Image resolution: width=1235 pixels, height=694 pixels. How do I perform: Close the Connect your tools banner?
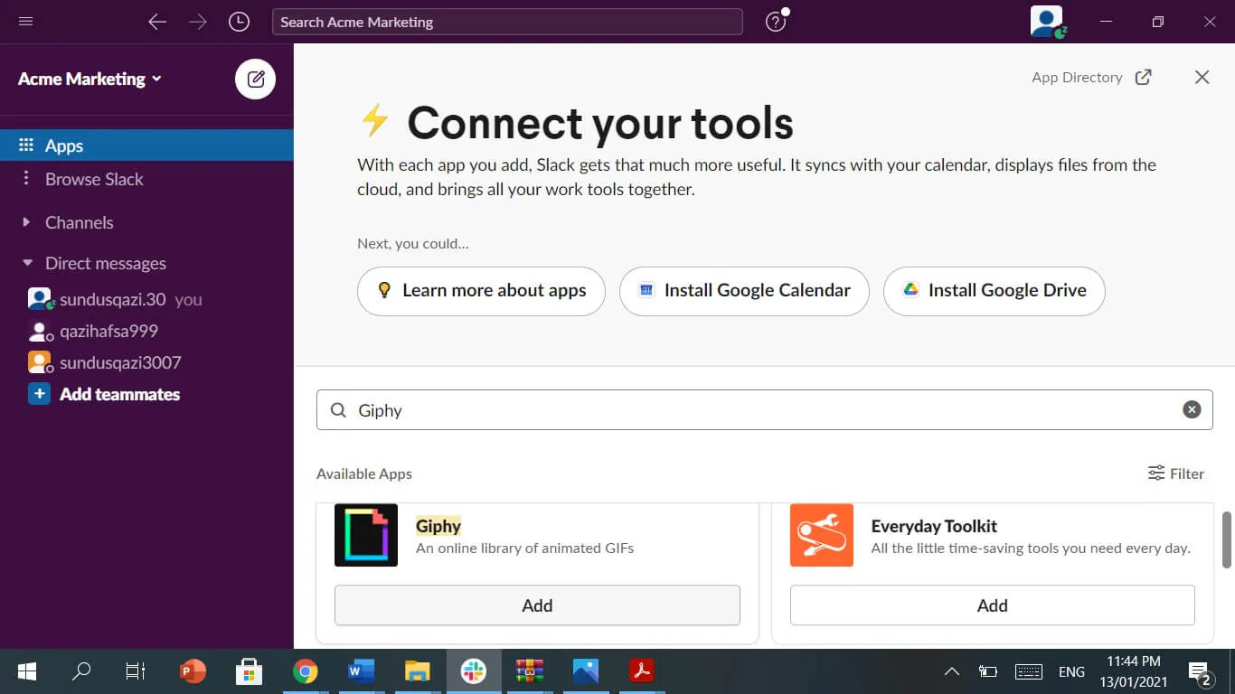(x=1202, y=78)
